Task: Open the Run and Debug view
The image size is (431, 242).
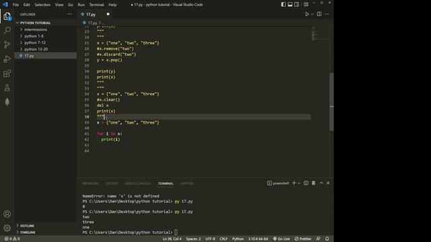Action: click(x=7, y=59)
